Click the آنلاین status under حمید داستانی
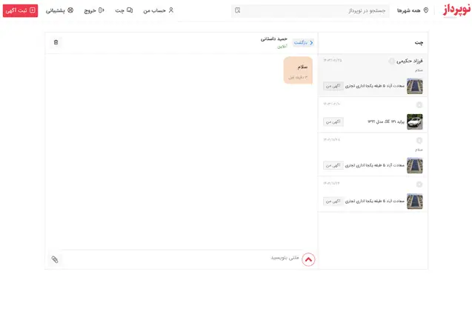The height and width of the screenshot is (326, 472). 282,47
